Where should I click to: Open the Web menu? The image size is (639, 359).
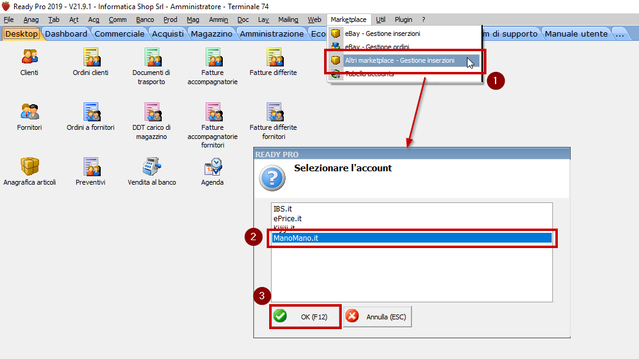(314, 20)
